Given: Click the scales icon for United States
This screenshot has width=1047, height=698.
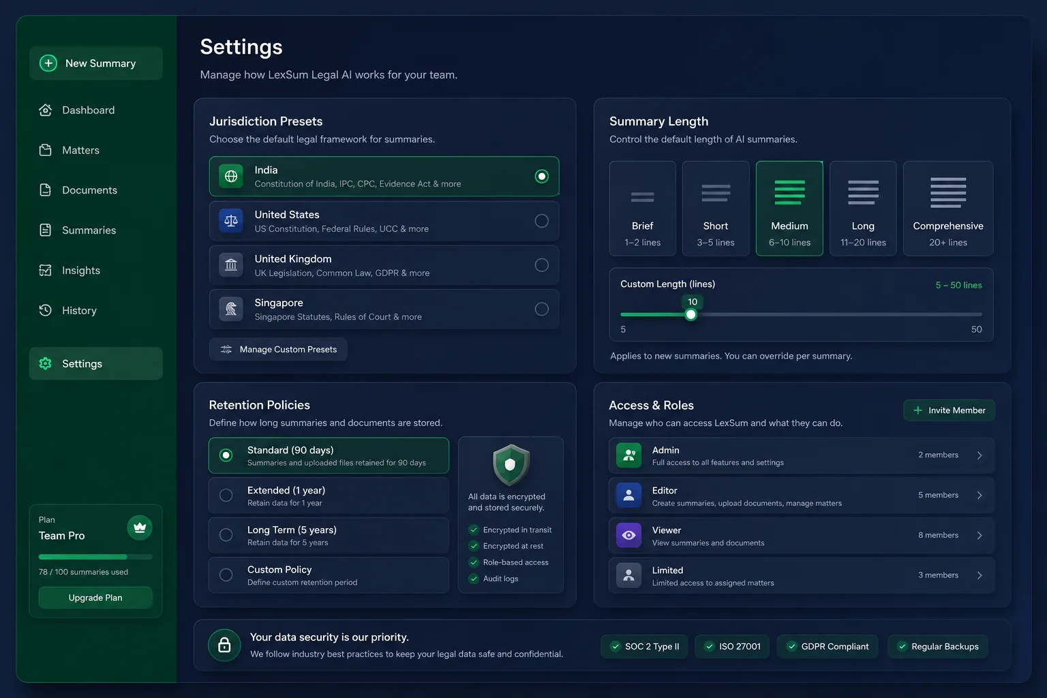Looking at the screenshot, I should coord(231,221).
